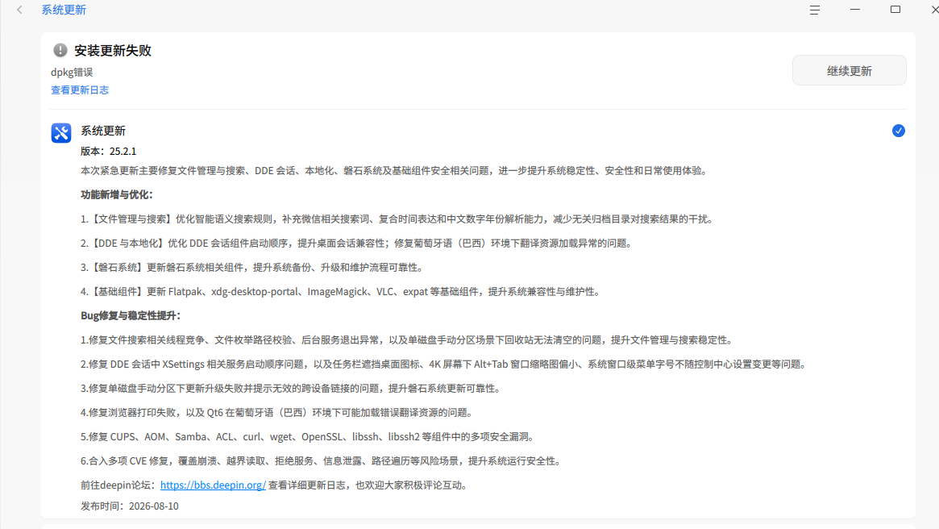
Task: Click the dpkg错误 message
Action: [72, 72]
